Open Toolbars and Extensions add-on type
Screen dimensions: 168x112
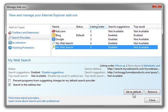coord(25,33)
